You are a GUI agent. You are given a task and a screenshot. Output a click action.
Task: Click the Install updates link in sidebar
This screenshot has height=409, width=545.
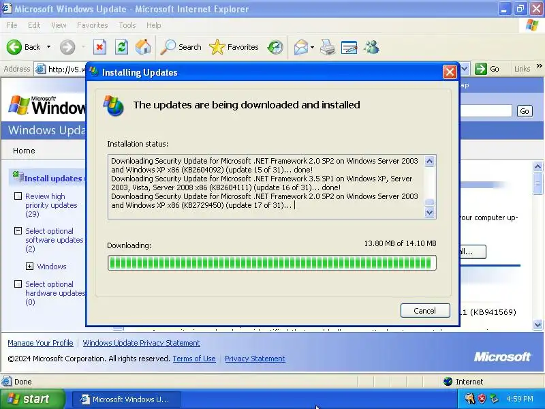(x=53, y=179)
